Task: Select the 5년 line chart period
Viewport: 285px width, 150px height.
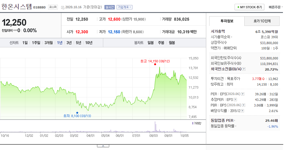Action: coord(78,43)
